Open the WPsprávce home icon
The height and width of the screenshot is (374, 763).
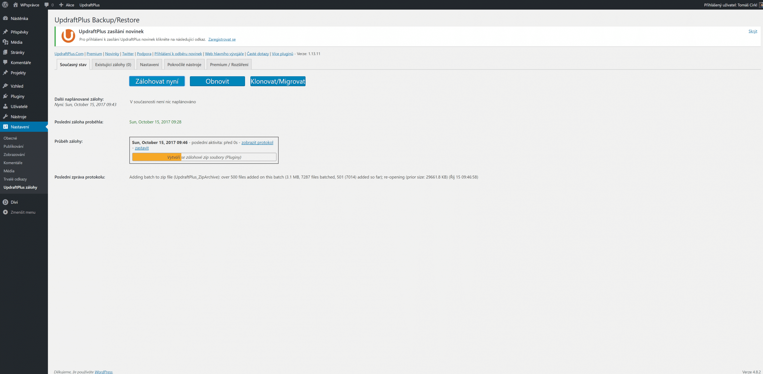[x=15, y=5]
